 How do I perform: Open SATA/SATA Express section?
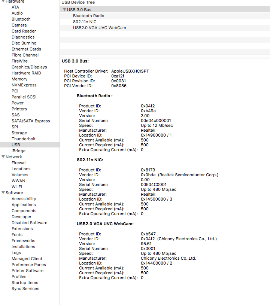click(31, 121)
